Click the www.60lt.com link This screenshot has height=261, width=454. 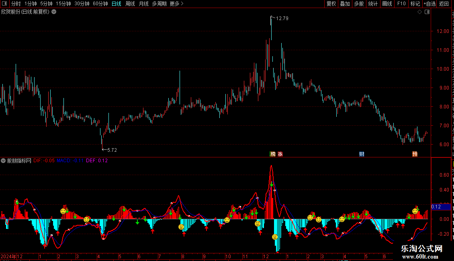(x=420, y=257)
